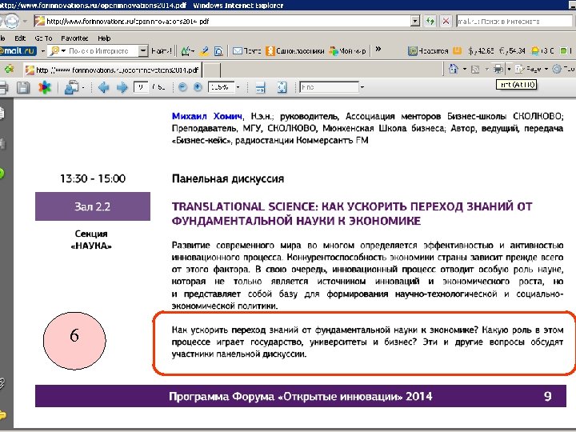This screenshot has width=576, height=432.
Task: Open the Add to Favorites star icon
Action: click(9, 69)
